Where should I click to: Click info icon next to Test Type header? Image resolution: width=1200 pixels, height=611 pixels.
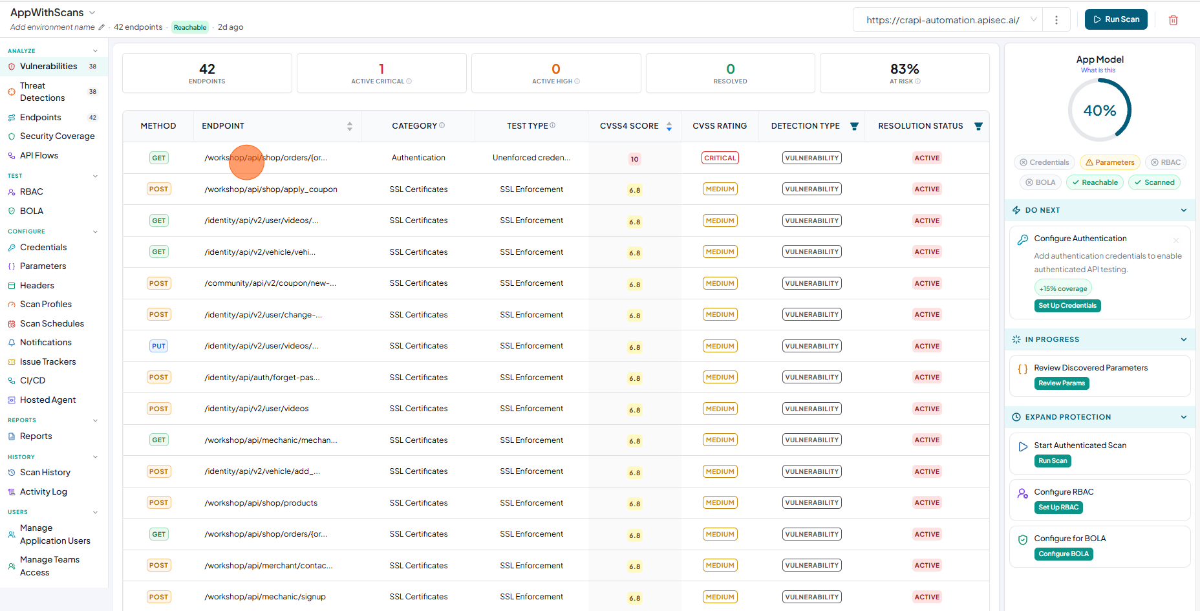553,125
